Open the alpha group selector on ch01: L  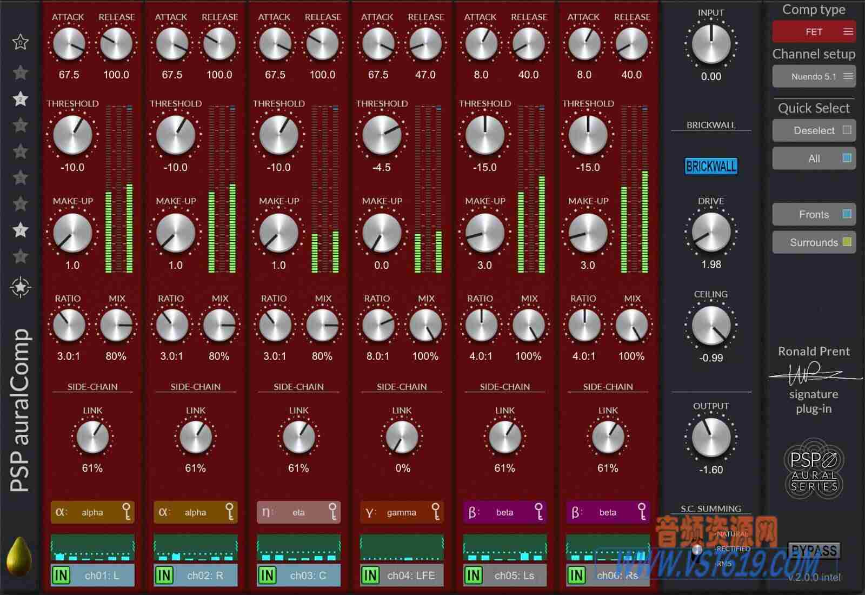[92, 512]
